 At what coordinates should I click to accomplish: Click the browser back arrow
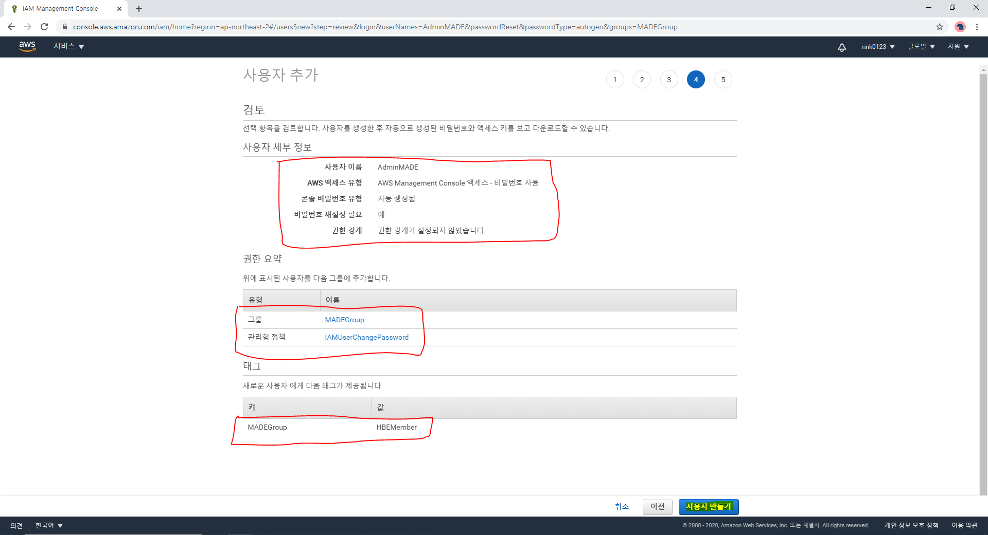click(11, 27)
